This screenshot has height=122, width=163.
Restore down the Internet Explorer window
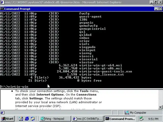click(x=156, y=2)
